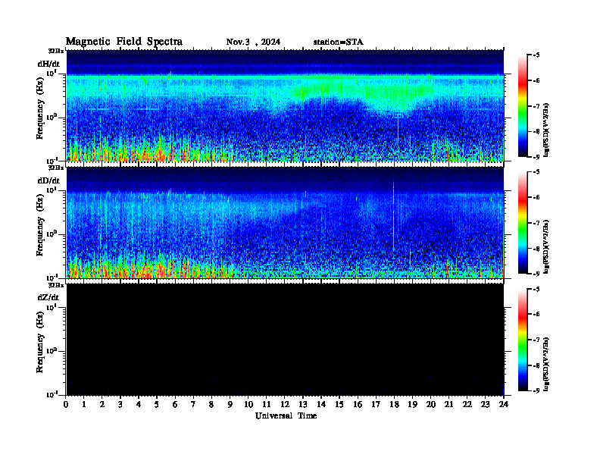Click the hour 8 tick label
This screenshot has height=464, width=600.
[x=211, y=404]
